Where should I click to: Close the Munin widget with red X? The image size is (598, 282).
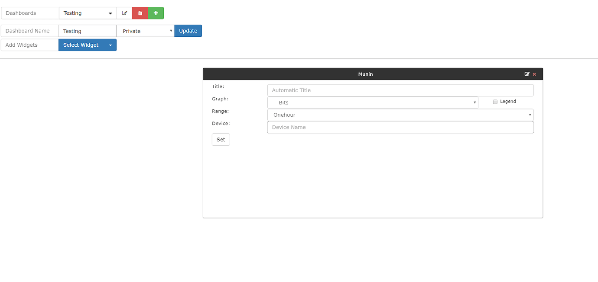click(534, 74)
